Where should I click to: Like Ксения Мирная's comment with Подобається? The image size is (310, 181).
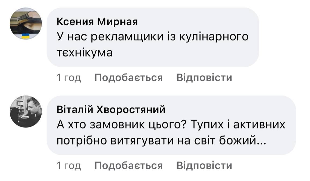[129, 78]
